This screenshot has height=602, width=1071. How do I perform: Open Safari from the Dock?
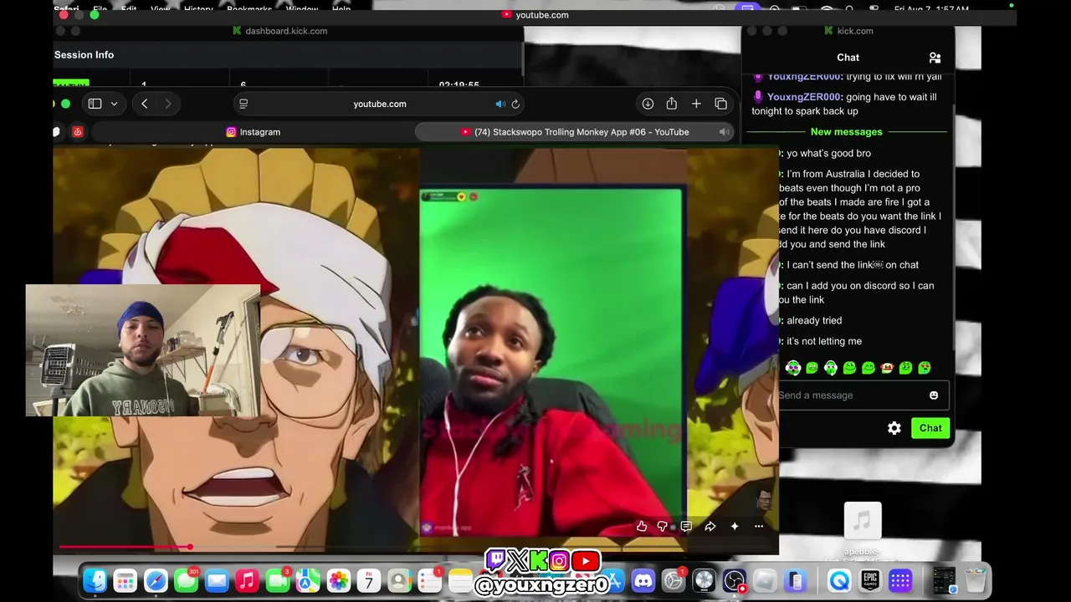(156, 580)
